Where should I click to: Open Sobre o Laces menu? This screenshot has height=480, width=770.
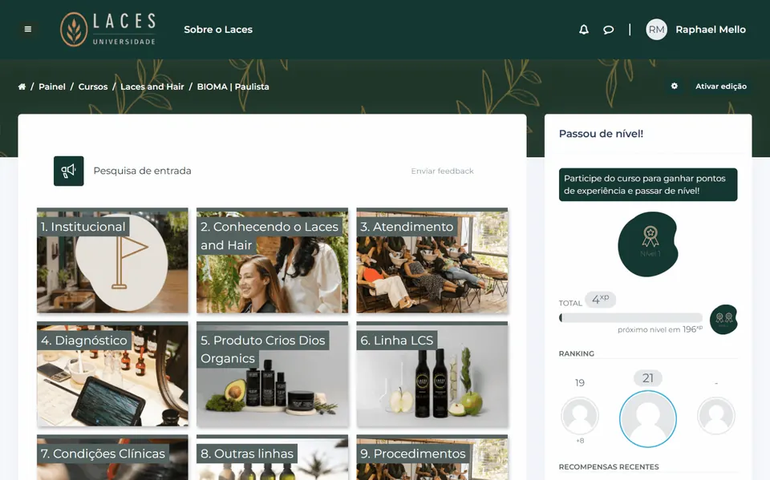[x=218, y=30]
